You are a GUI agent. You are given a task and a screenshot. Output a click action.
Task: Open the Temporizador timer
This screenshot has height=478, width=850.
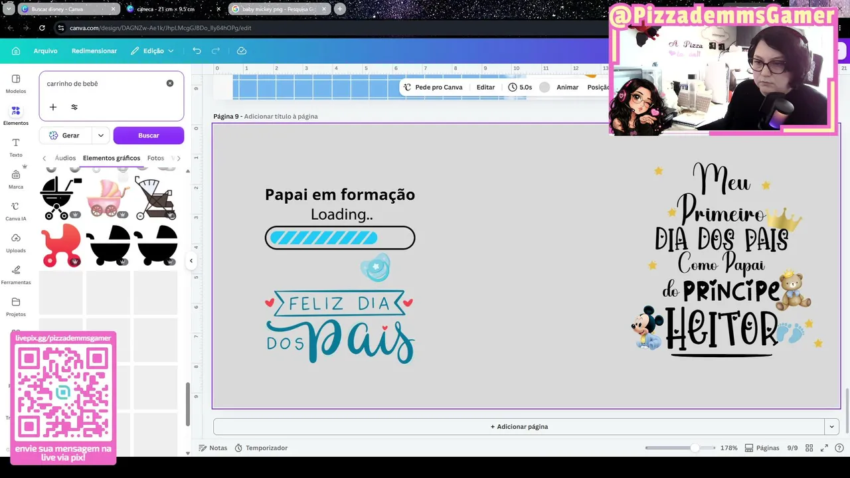pyautogui.click(x=261, y=448)
